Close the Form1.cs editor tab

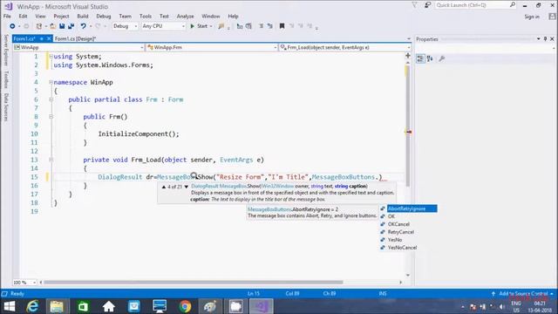click(49, 38)
